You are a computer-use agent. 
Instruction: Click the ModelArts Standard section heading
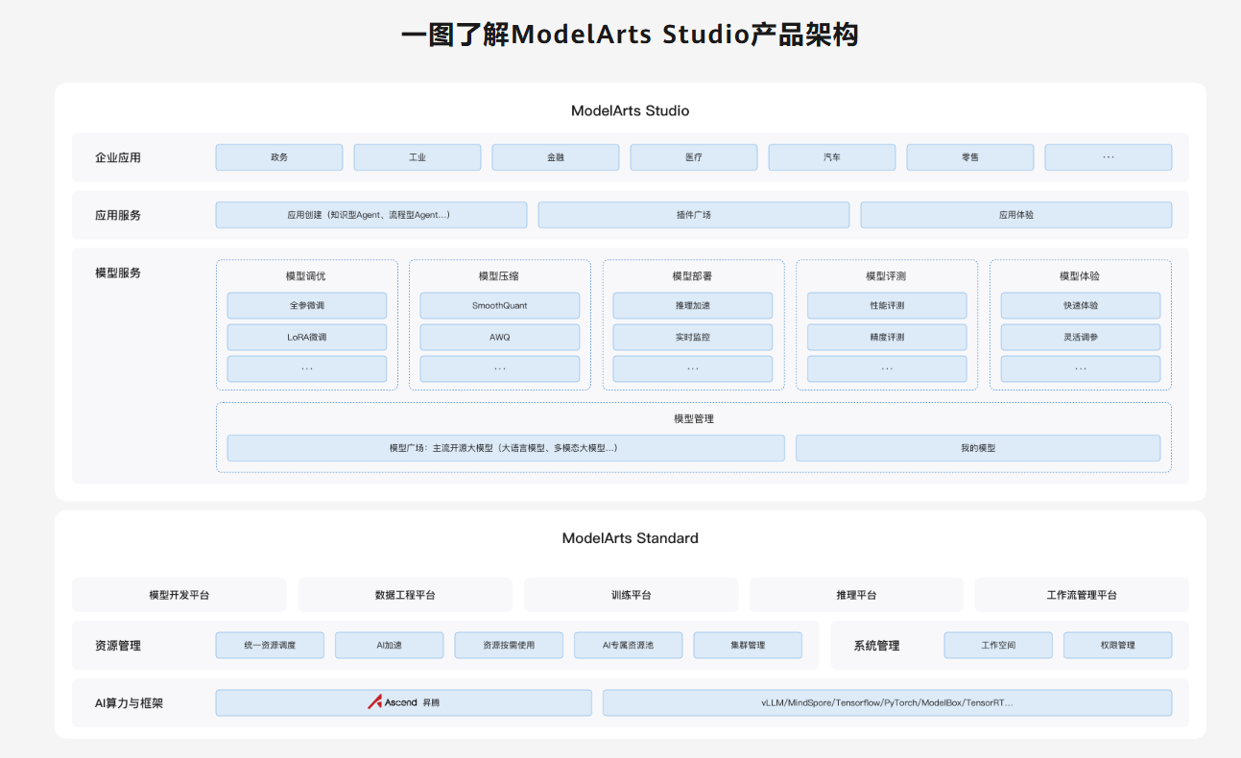coord(631,538)
